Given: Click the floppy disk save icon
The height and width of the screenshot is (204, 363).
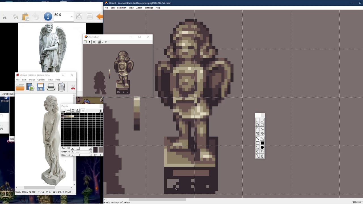Looking at the screenshot, I should point(41,87).
